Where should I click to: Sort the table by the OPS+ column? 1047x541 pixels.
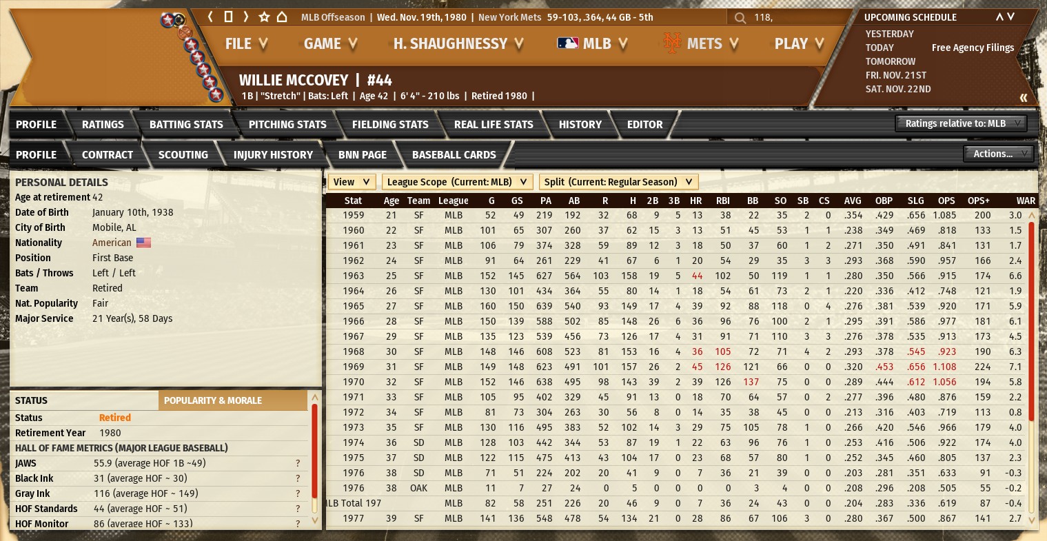coord(979,201)
